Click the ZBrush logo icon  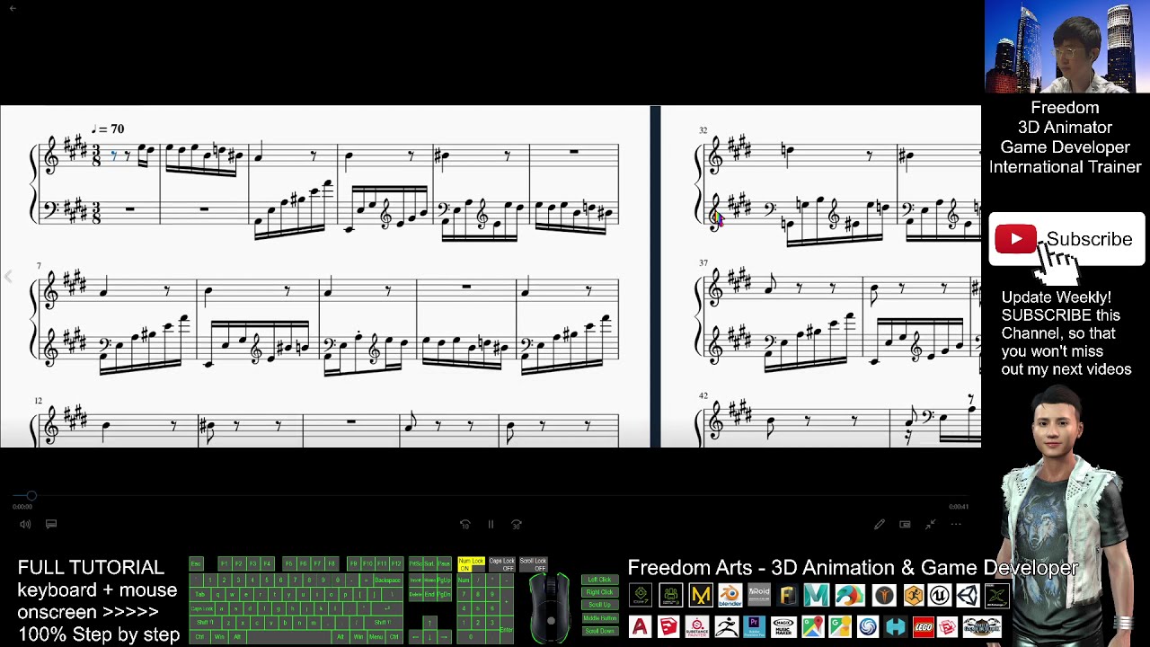click(727, 626)
